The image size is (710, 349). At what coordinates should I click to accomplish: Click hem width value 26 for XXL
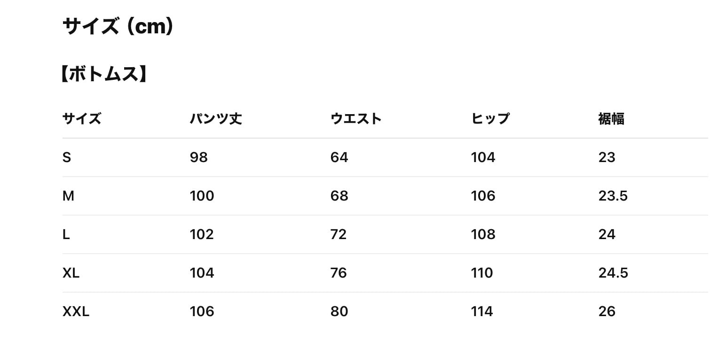coord(607,311)
